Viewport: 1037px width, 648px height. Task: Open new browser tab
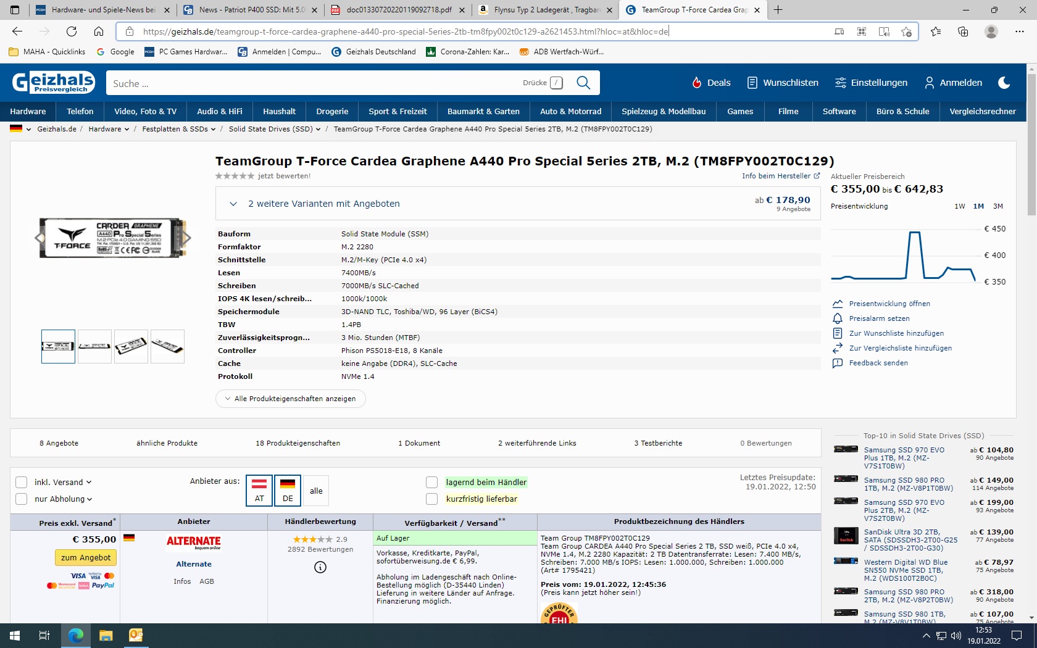[778, 10]
